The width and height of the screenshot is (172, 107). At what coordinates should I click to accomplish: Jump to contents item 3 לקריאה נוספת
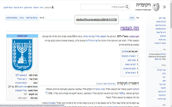[x=130, y=64]
